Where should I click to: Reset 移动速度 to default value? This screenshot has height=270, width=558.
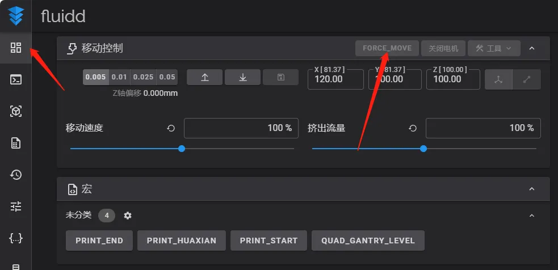[x=171, y=128]
